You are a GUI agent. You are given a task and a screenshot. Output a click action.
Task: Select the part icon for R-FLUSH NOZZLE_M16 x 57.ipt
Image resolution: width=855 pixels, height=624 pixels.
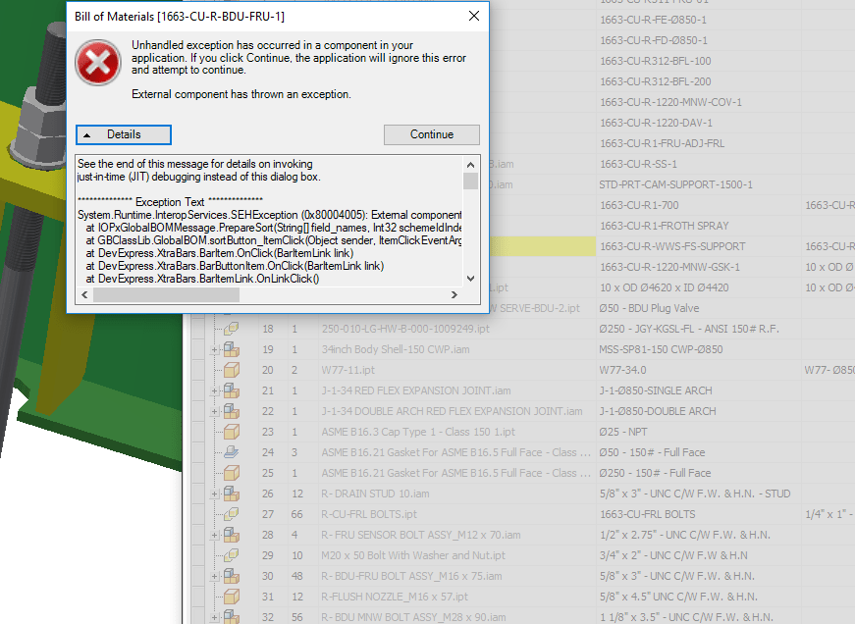click(x=231, y=597)
